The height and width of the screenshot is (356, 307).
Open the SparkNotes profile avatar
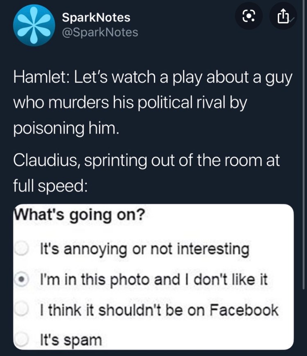click(32, 25)
